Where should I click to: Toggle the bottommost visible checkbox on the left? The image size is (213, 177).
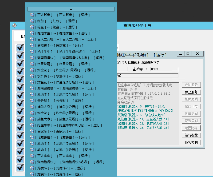(20, 168)
